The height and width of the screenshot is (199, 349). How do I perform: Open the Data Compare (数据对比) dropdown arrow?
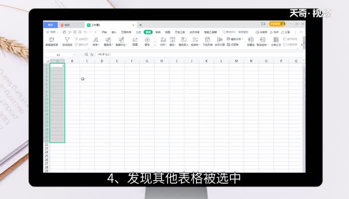[x=127, y=45]
